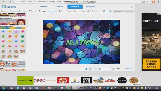Click the Fridays ad logo
161x91 pixels.
click(x=39, y=80)
